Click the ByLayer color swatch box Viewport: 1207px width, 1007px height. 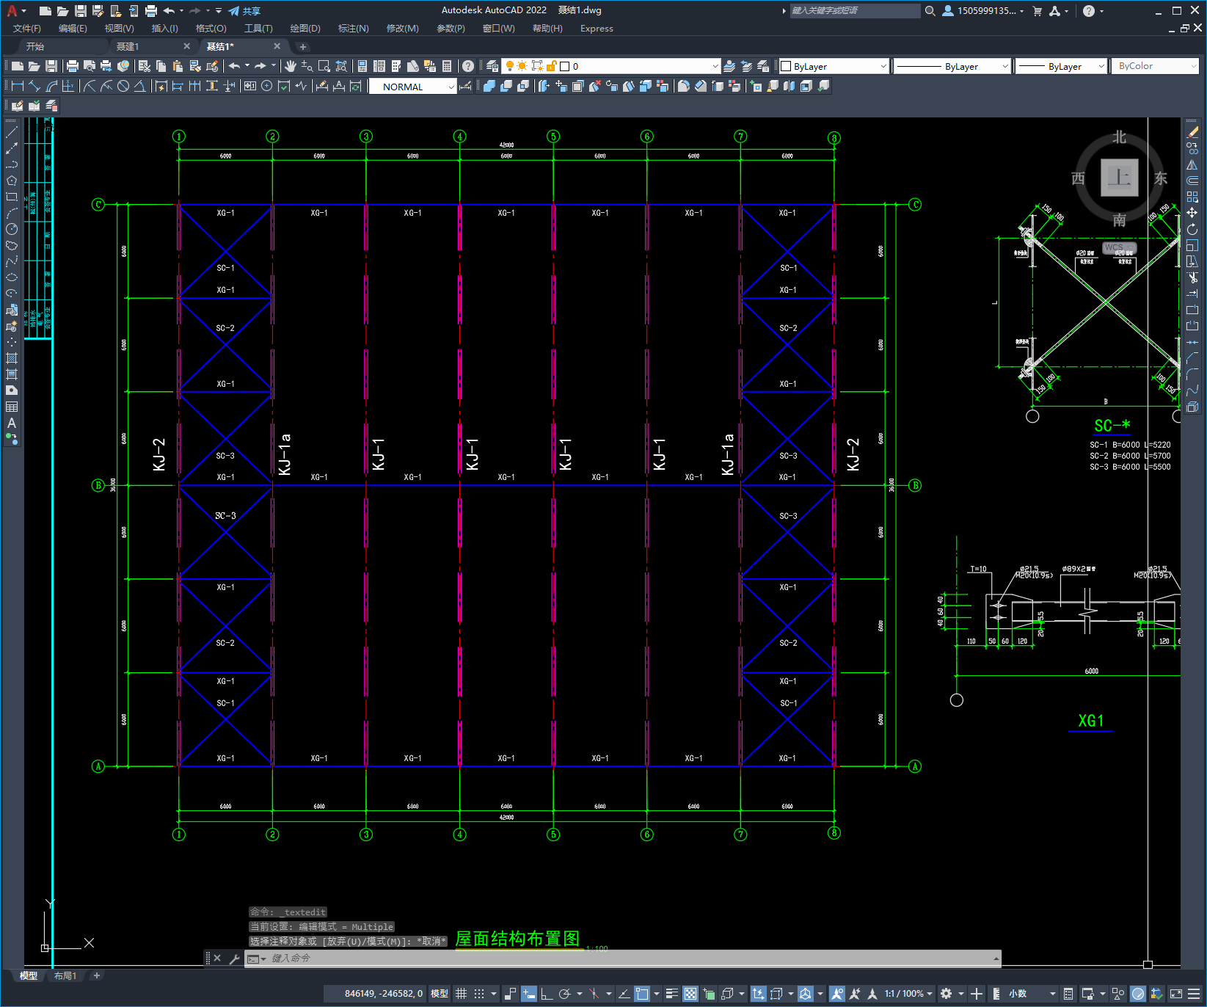pyautogui.click(x=786, y=66)
